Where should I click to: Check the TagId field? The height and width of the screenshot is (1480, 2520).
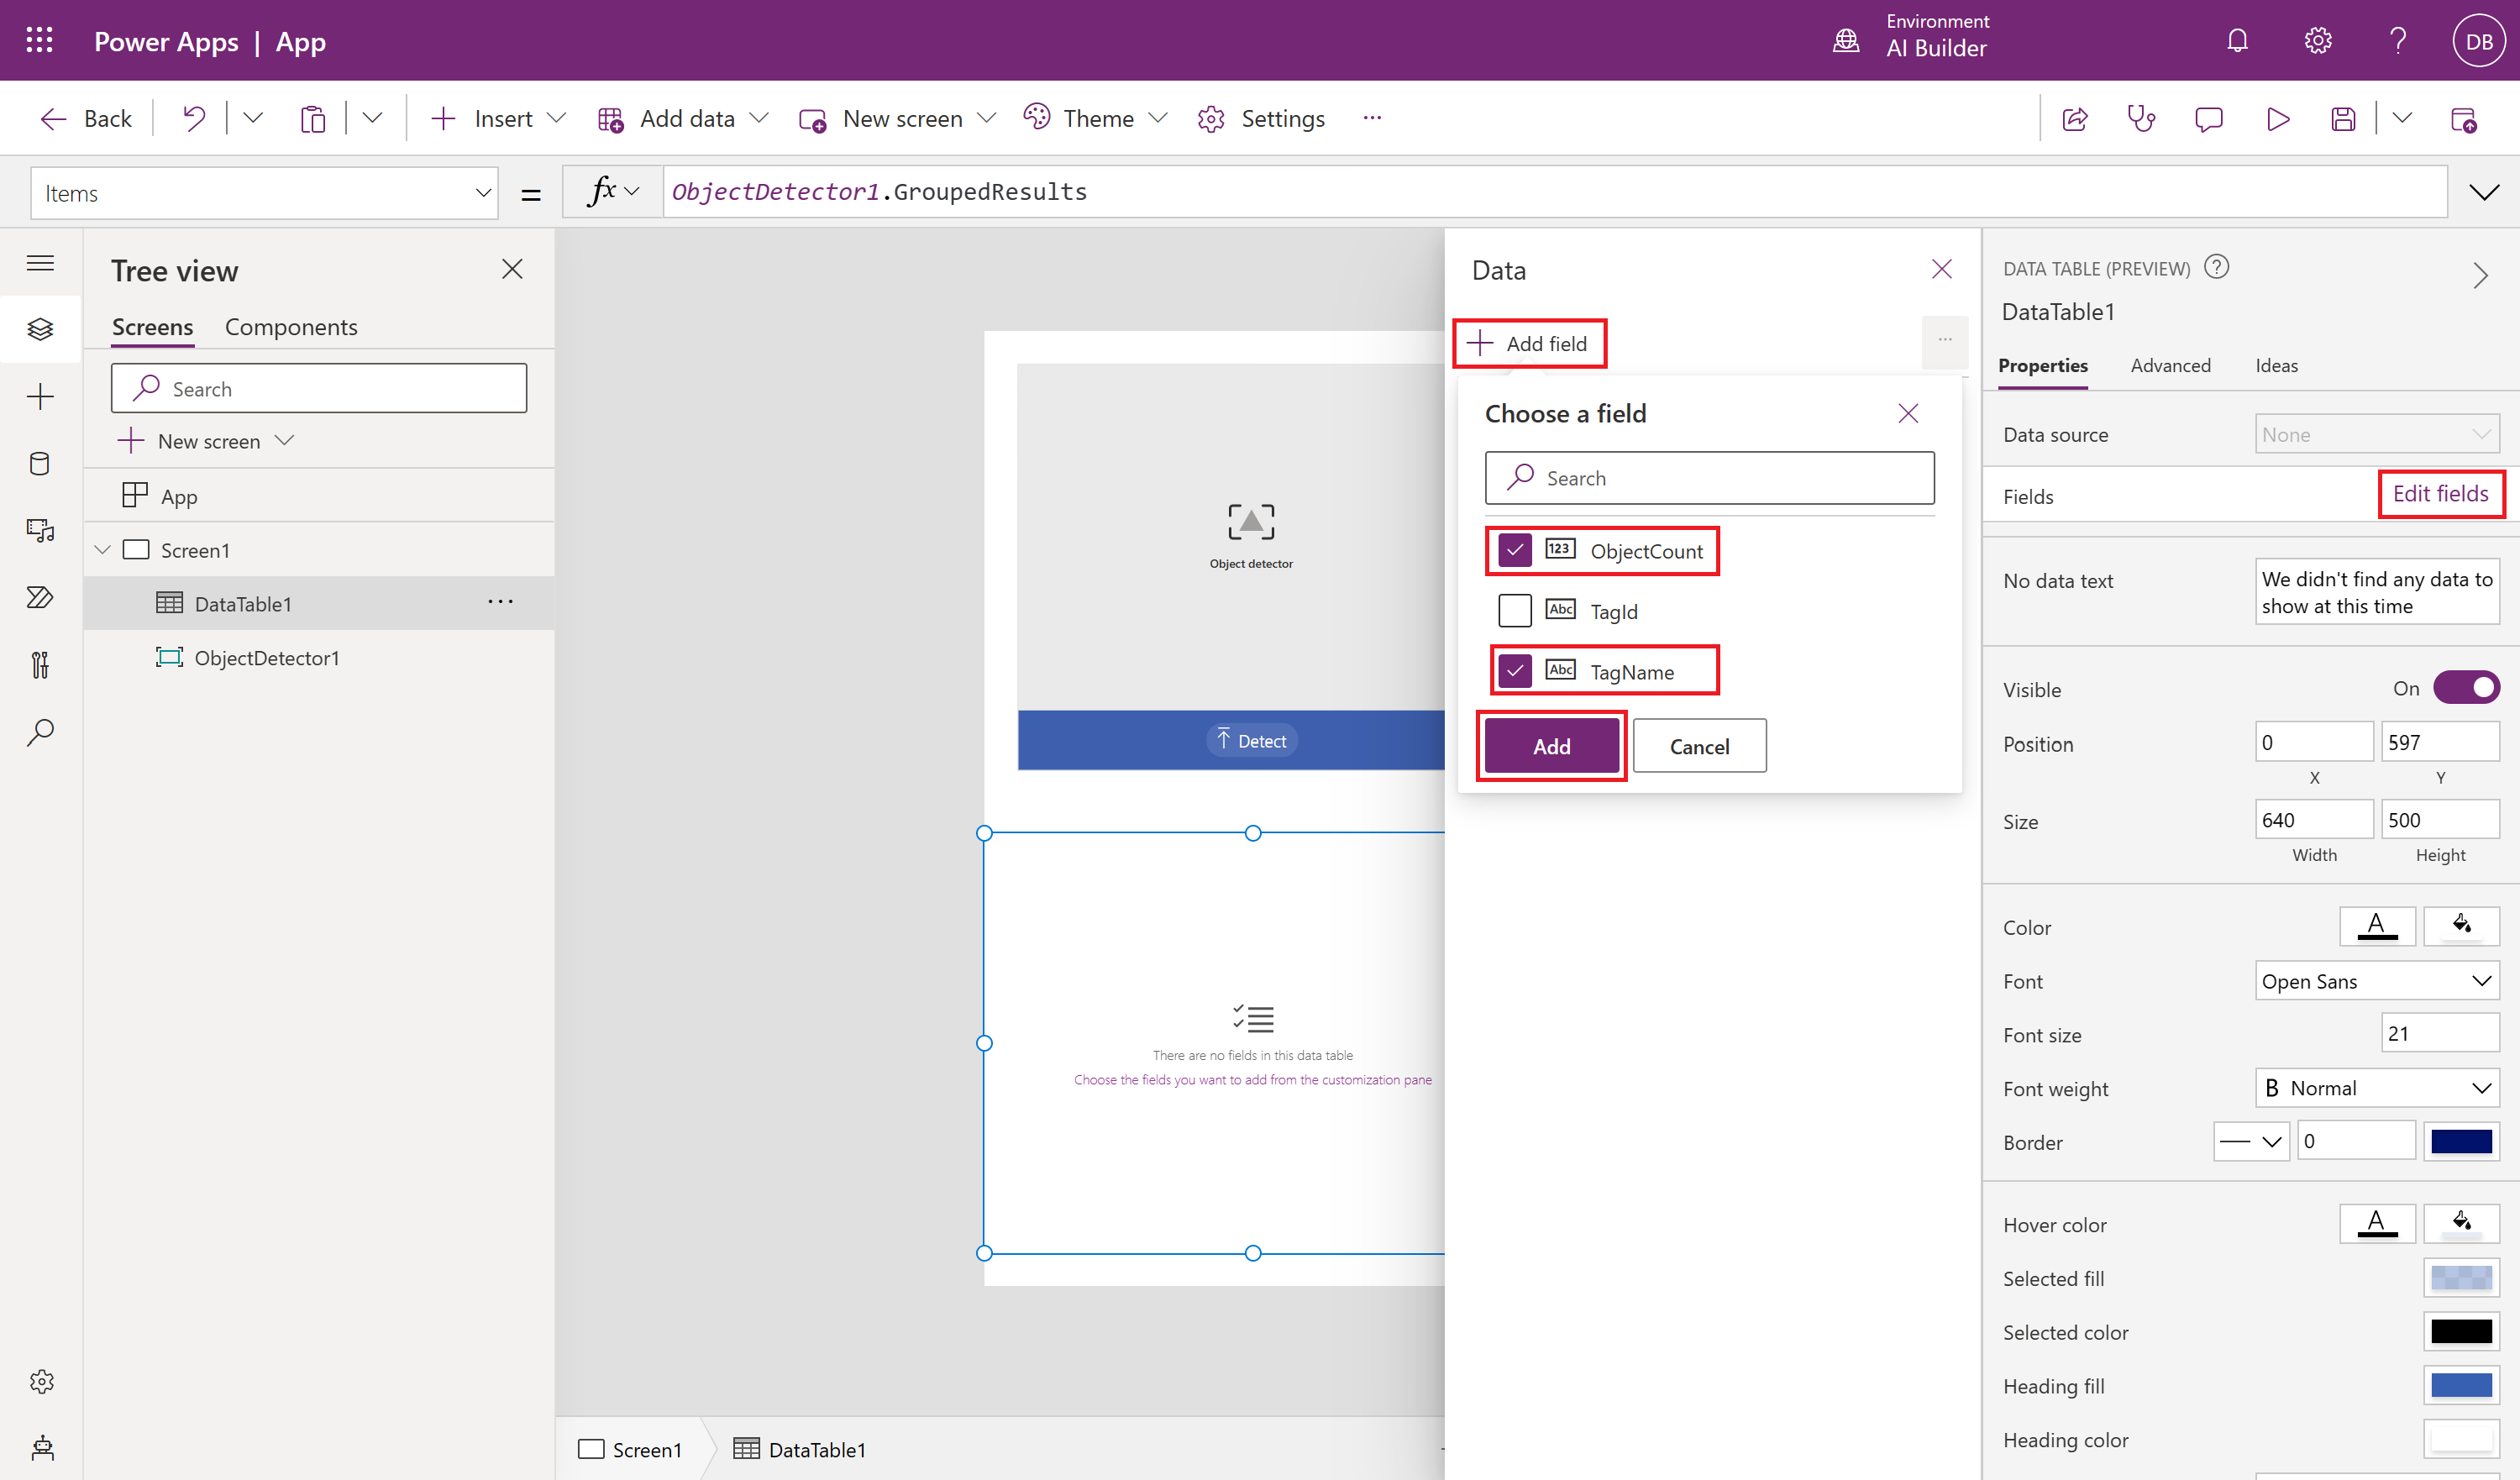click(x=1515, y=610)
